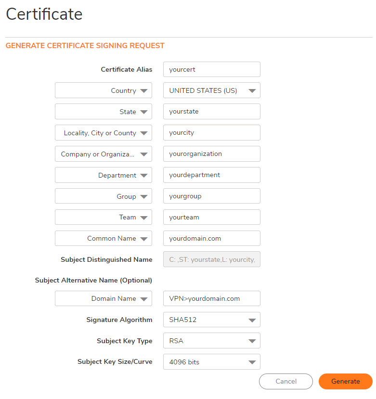Open the Country attribute type dropdown
Screen dimensions: 376x399
pos(104,90)
